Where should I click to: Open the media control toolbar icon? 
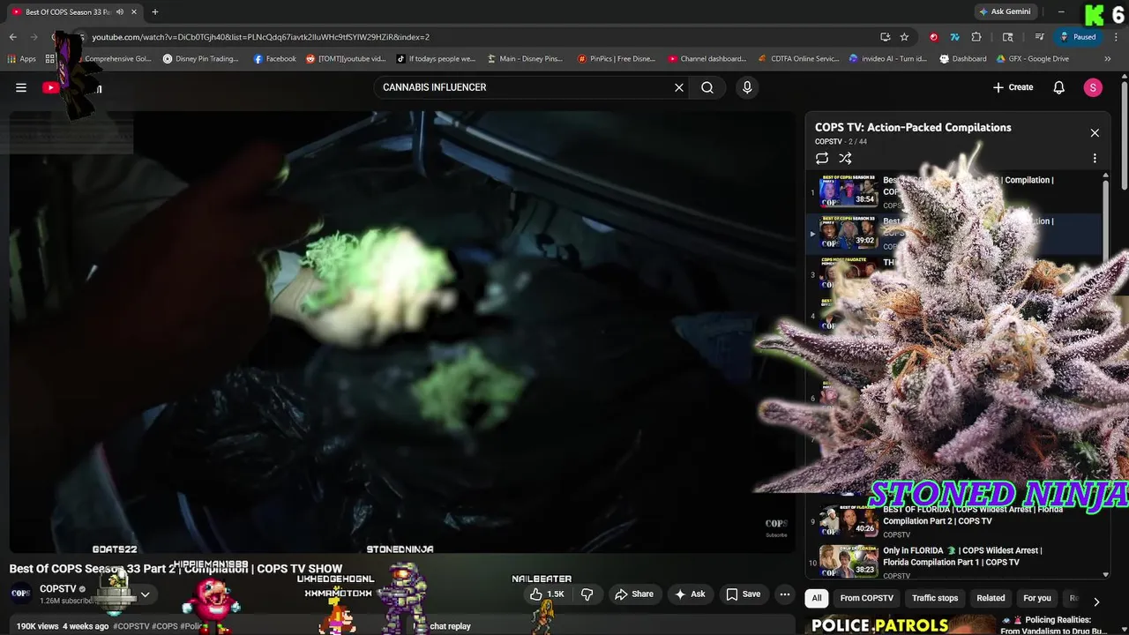click(x=1040, y=37)
